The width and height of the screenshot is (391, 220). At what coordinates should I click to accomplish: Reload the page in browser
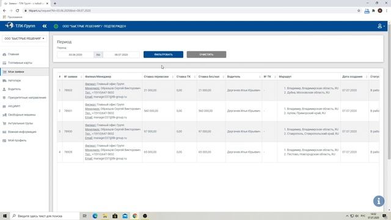click(x=17, y=11)
